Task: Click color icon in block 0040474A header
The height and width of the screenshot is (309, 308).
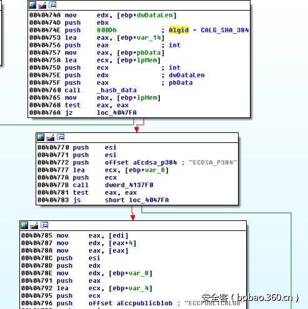Action: 32,5
